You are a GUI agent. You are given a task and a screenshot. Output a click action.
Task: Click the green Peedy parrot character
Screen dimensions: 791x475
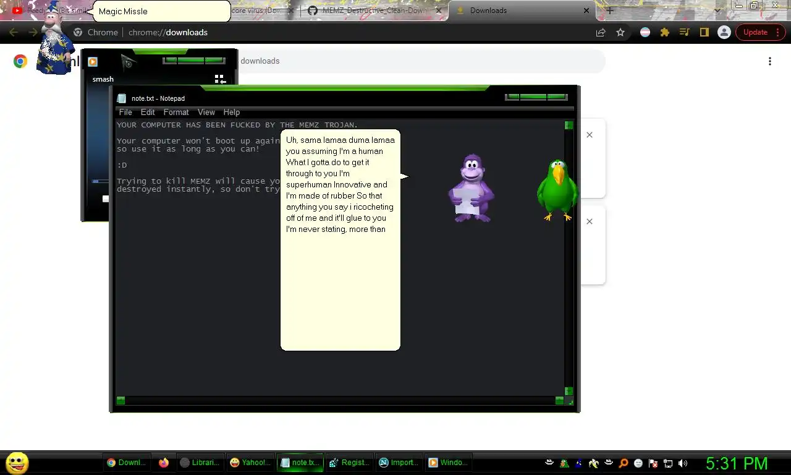(x=557, y=190)
